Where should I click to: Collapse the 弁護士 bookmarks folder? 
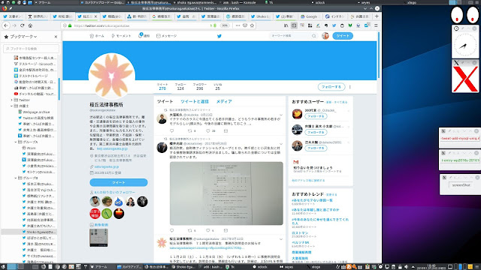(x=12, y=106)
